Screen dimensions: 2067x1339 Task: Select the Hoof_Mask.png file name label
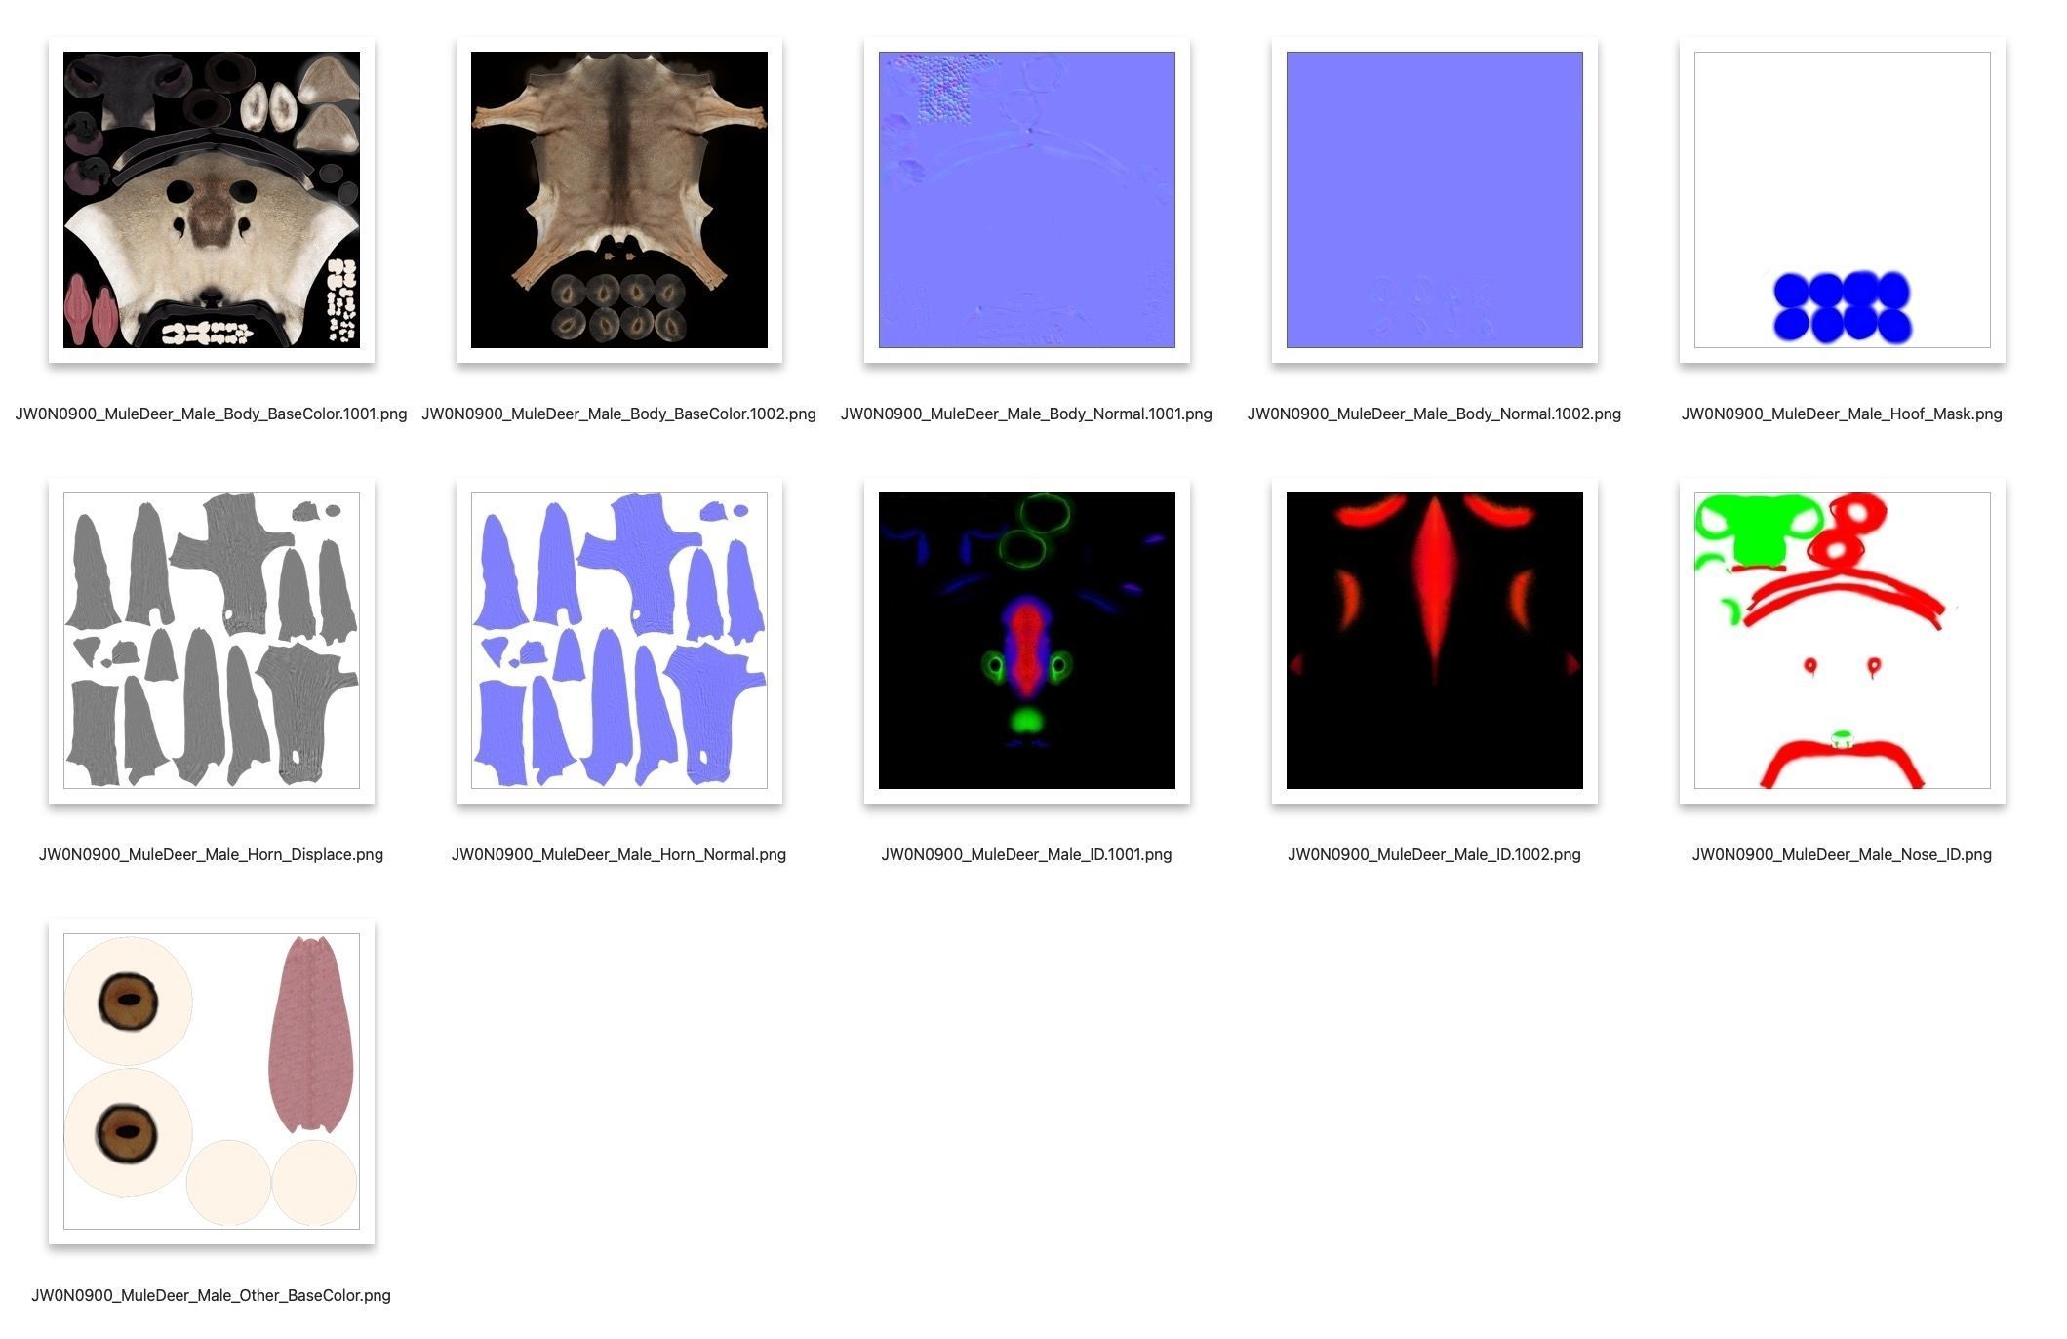pos(1842,414)
